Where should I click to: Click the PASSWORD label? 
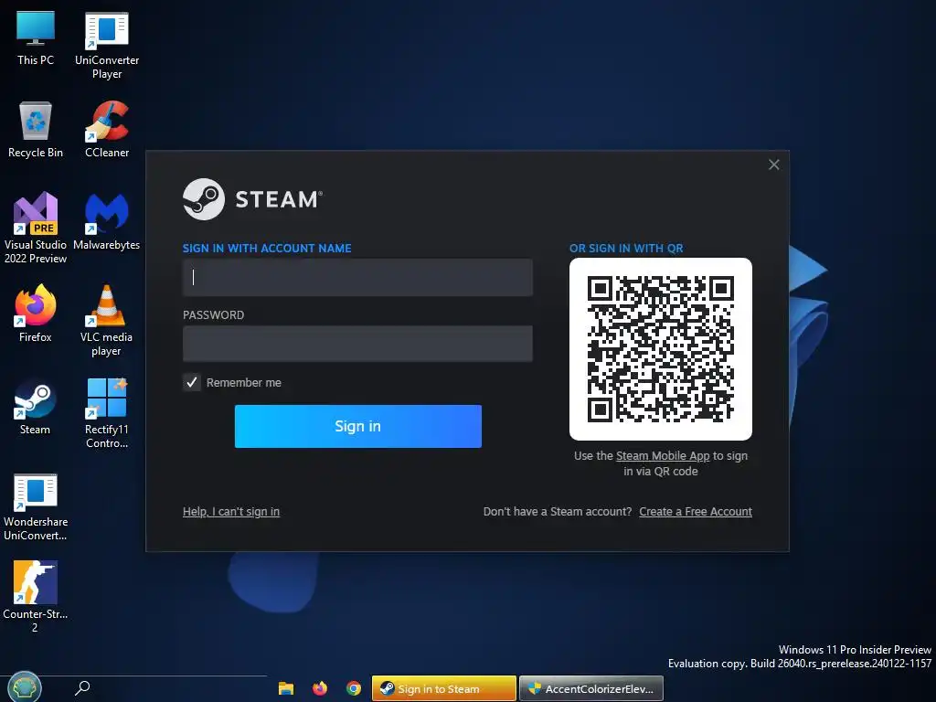coord(213,315)
